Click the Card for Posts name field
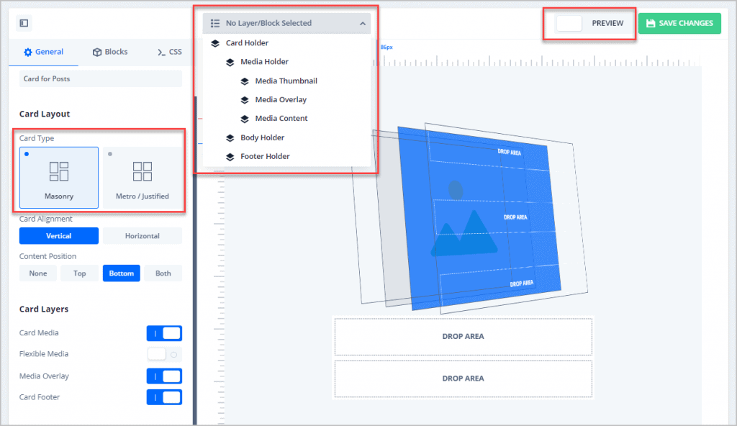 click(100, 78)
